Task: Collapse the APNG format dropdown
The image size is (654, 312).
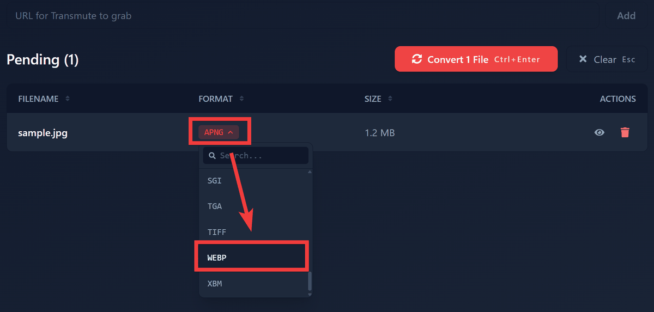Action: click(219, 132)
